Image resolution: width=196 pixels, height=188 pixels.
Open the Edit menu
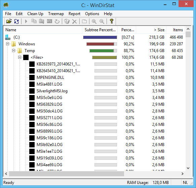point(19,14)
